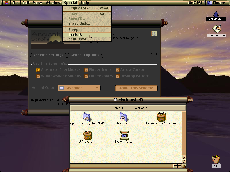Choose Erase Disk from Special menu
Viewport: 230px width, 172px height.
87,24
